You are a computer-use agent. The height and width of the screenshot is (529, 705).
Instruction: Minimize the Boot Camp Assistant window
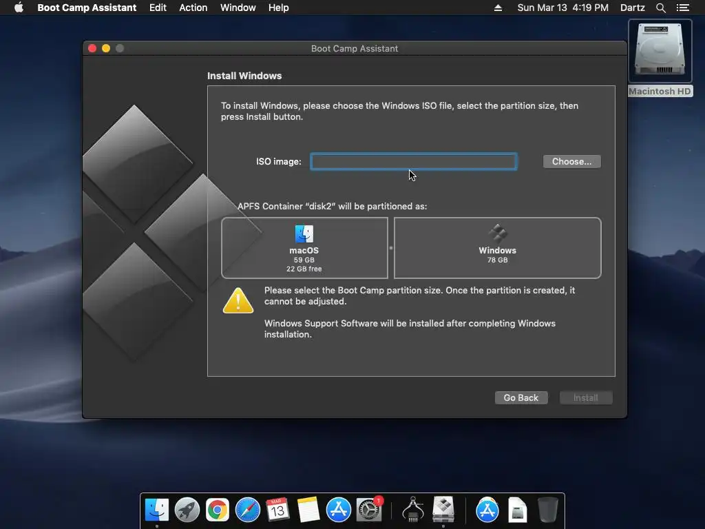coord(106,48)
